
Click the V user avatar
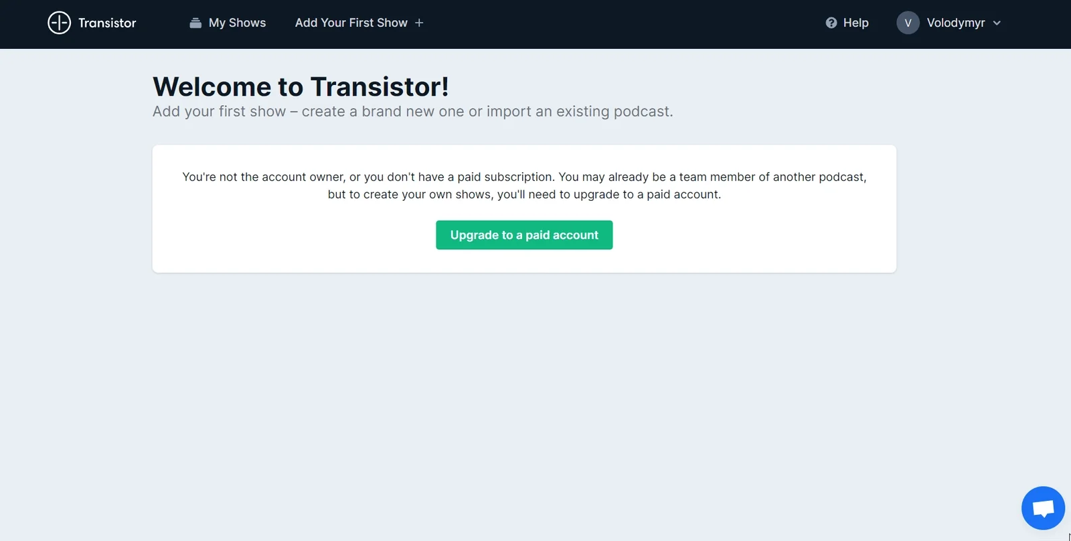click(x=908, y=23)
